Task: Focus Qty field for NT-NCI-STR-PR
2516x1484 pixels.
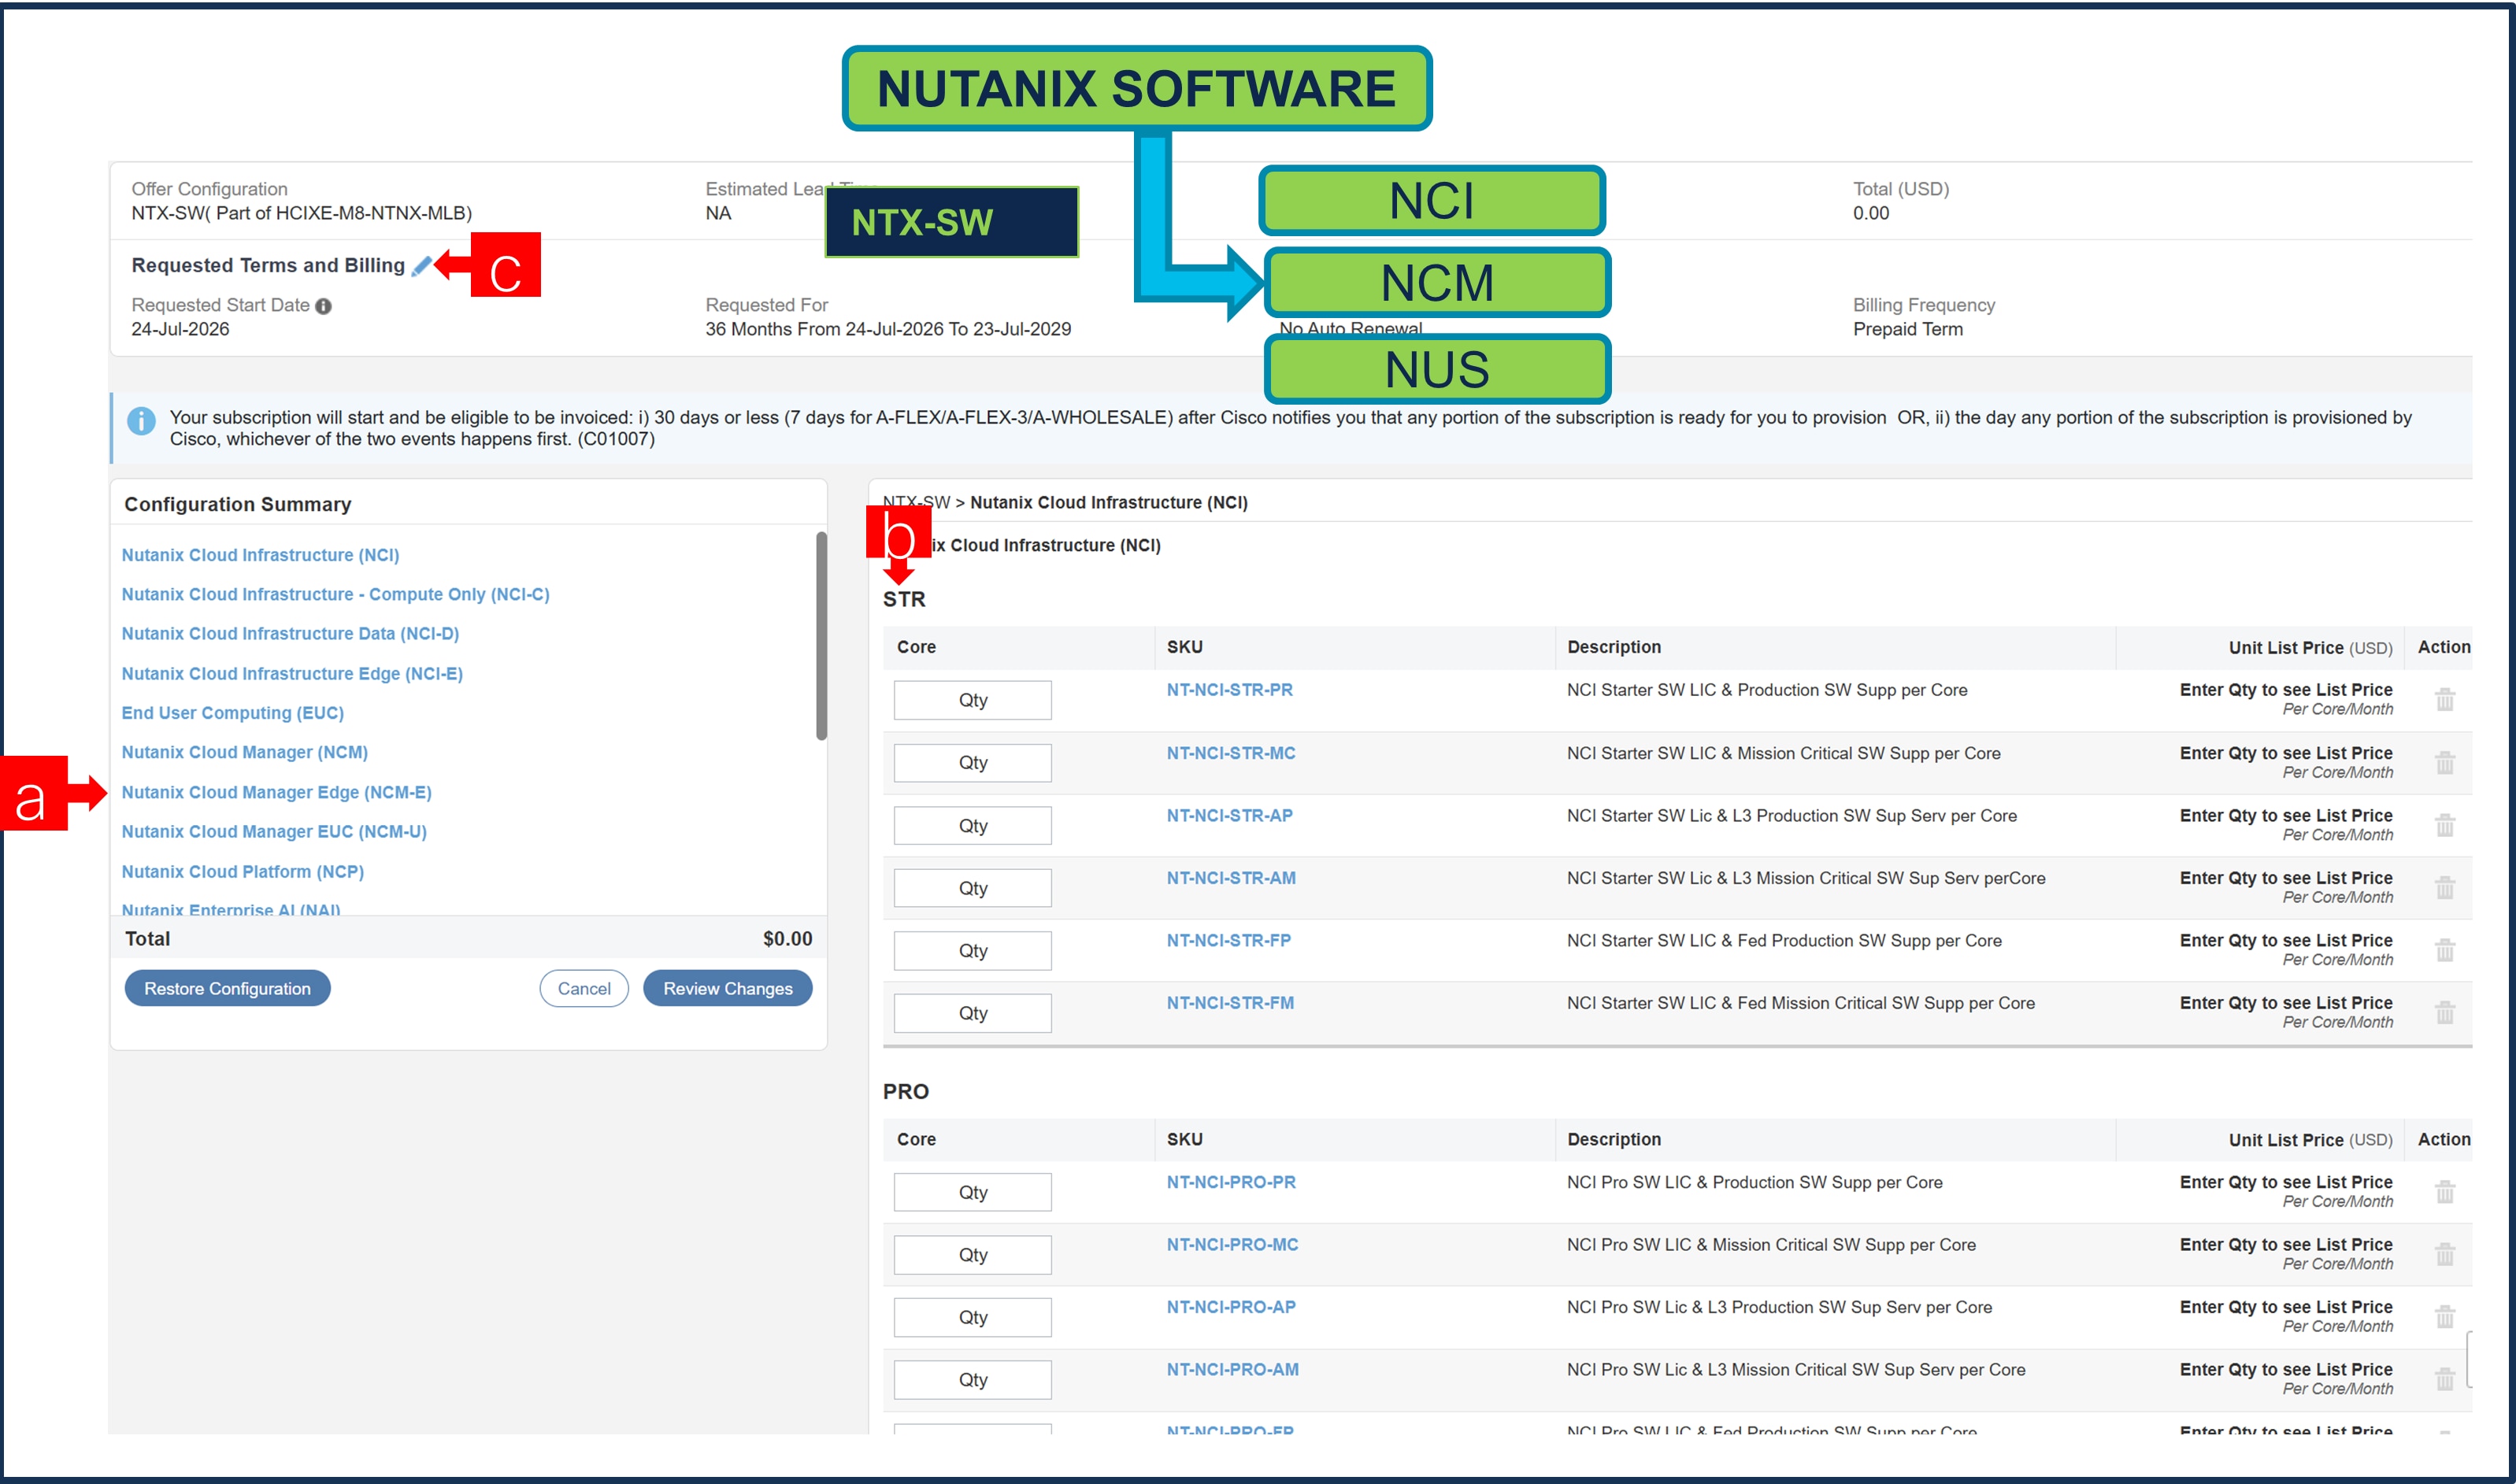Action: tap(972, 700)
